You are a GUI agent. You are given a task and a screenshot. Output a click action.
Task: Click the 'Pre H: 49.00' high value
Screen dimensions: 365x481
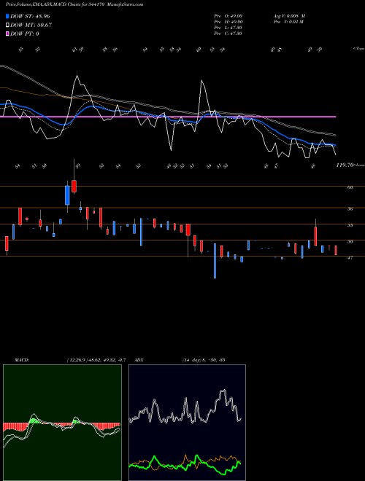(x=228, y=22)
